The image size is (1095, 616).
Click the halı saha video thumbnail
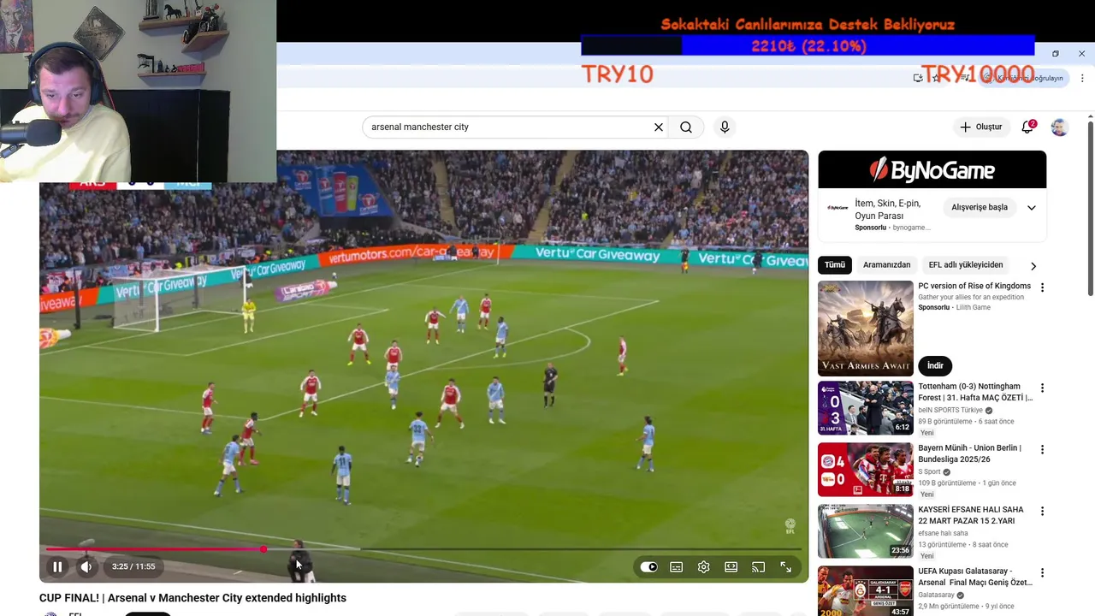click(x=866, y=531)
